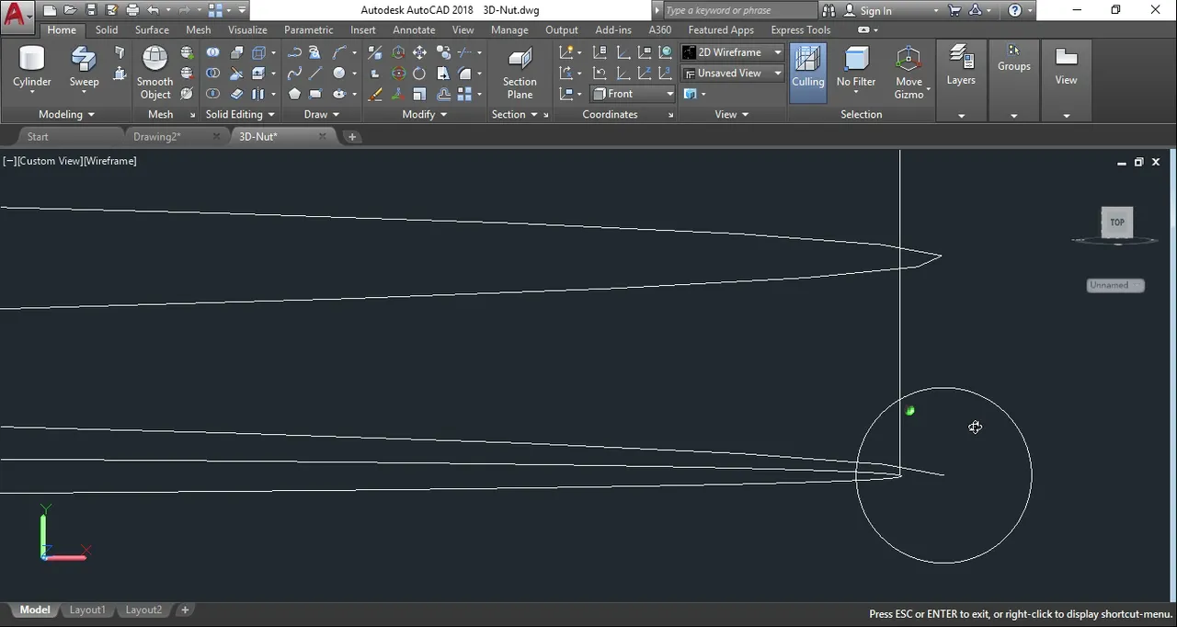This screenshot has height=627, width=1177.
Task: Click the keyword search input field
Action: 738,10
